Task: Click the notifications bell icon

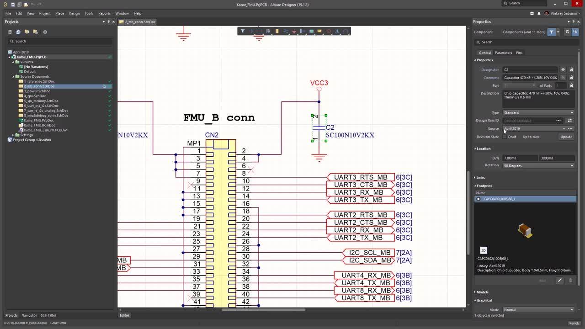Action: point(539,13)
